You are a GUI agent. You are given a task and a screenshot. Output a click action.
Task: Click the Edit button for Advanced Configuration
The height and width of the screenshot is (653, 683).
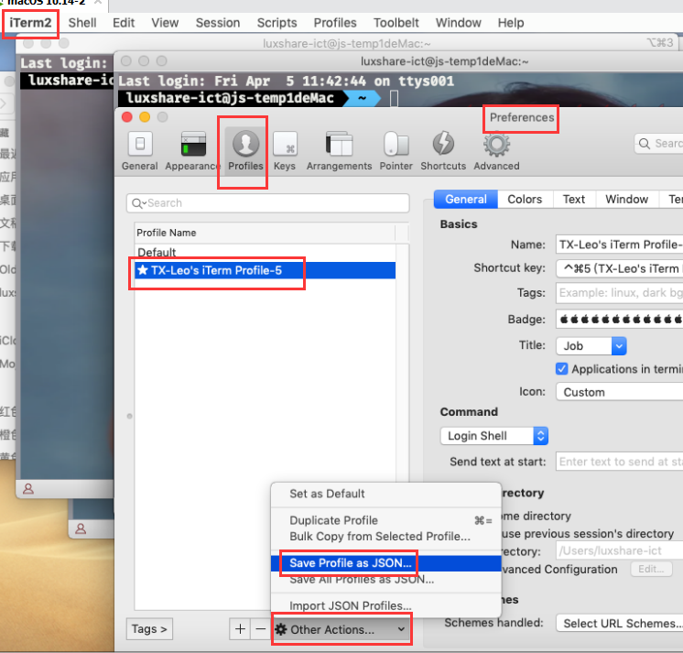point(651,569)
